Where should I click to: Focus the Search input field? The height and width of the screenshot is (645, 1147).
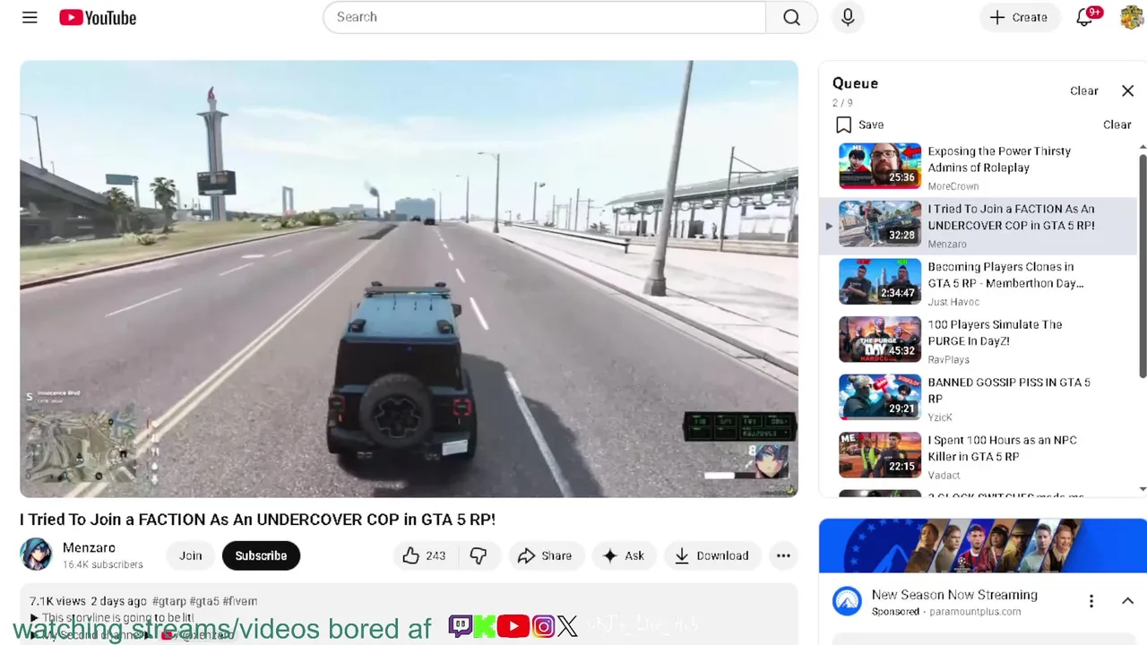pyautogui.click(x=545, y=17)
